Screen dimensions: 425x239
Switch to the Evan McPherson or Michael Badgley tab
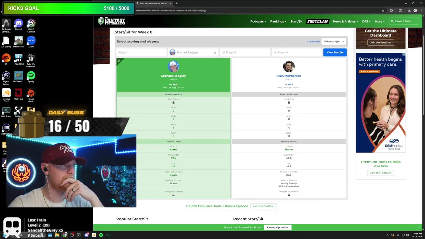[154, 3]
